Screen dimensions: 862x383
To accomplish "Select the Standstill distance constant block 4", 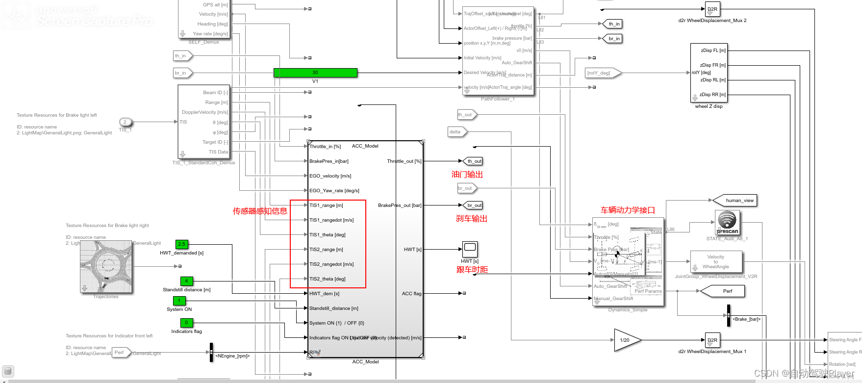I will pyautogui.click(x=186, y=281).
